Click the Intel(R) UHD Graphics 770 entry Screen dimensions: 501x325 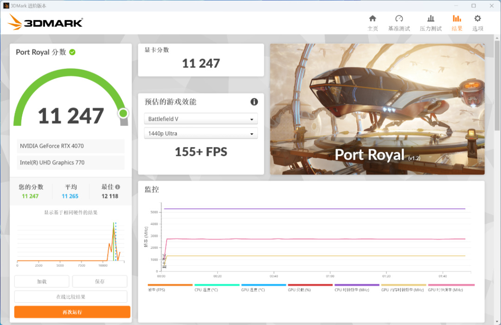[x=71, y=162]
